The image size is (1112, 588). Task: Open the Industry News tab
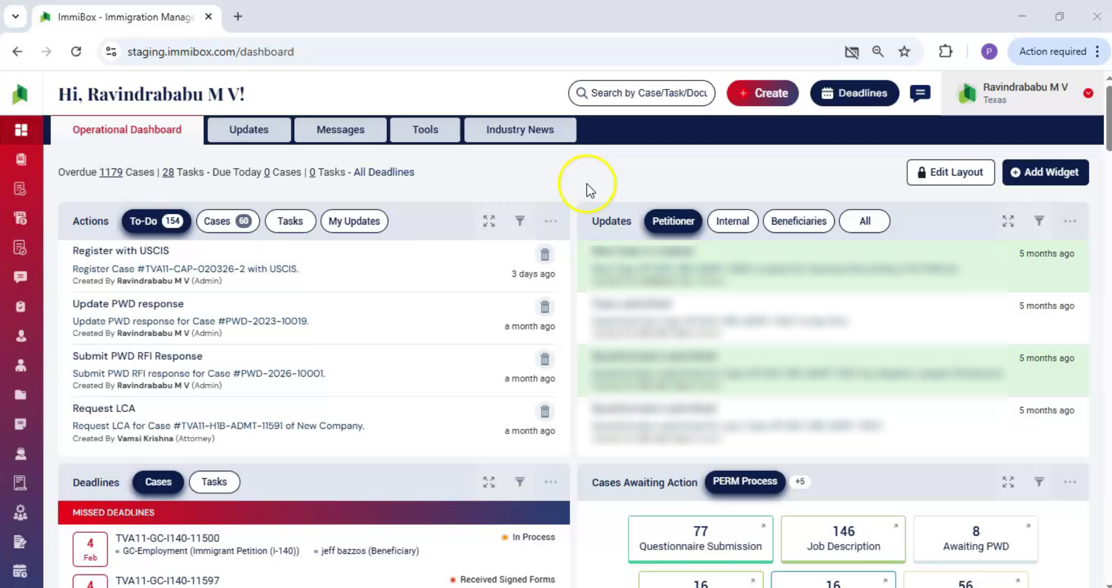(520, 130)
